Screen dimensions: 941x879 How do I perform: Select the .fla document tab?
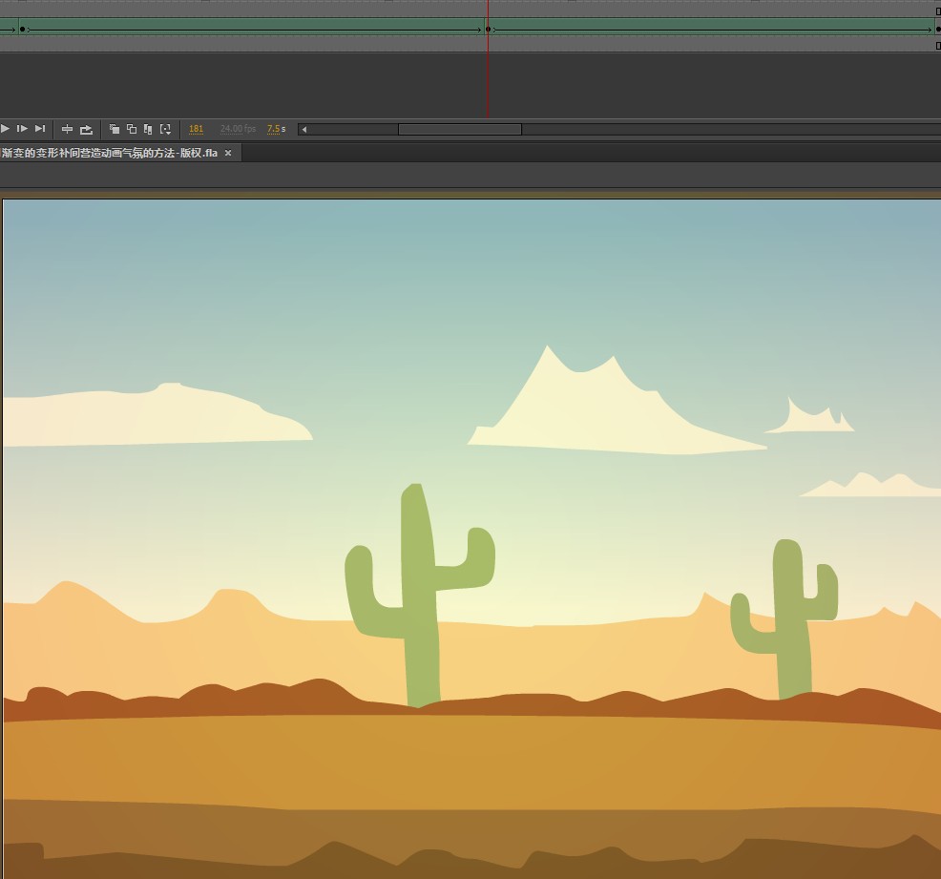coord(110,153)
